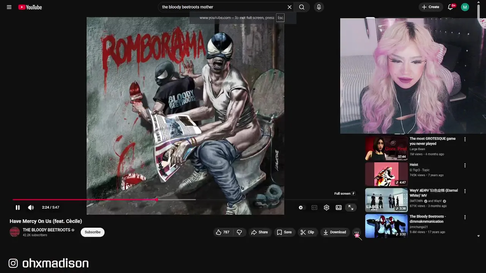Open options menu for Heist video

click(465, 165)
